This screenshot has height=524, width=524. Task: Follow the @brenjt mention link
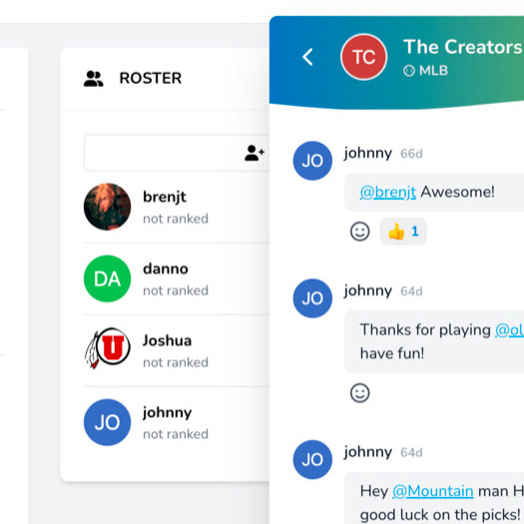388,193
